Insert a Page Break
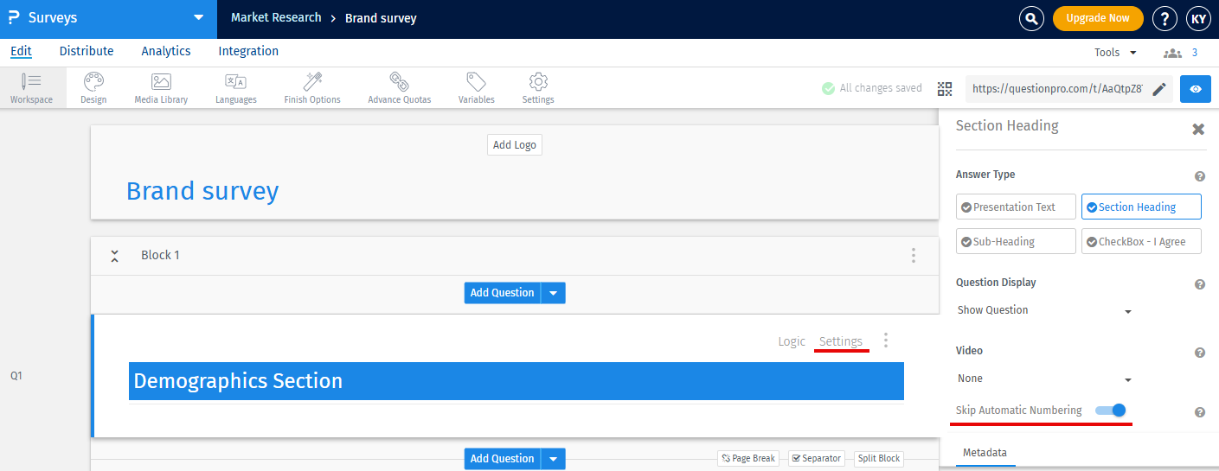The image size is (1219, 471). 748,458
